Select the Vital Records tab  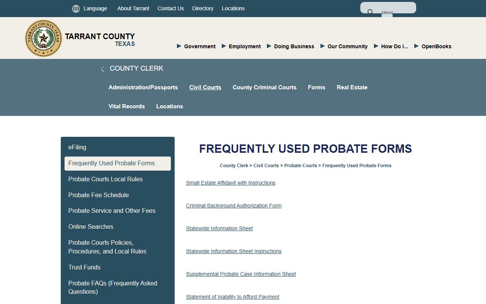tap(127, 106)
